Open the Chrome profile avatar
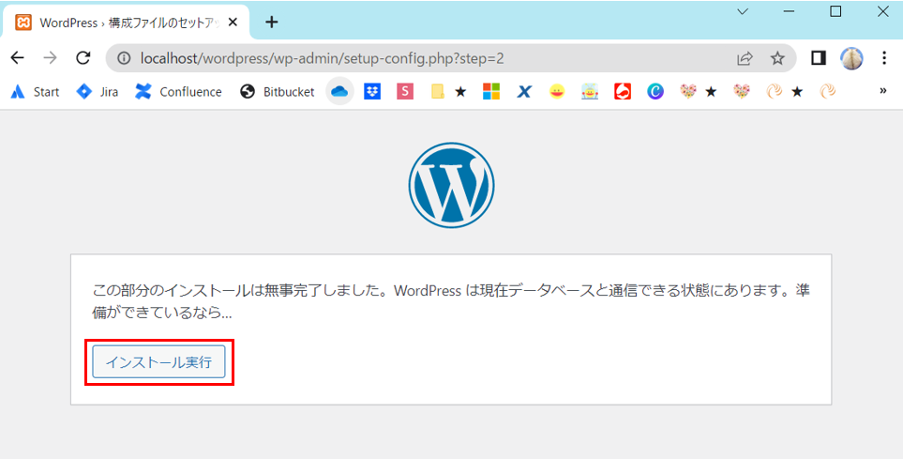The image size is (903, 459). 851,58
